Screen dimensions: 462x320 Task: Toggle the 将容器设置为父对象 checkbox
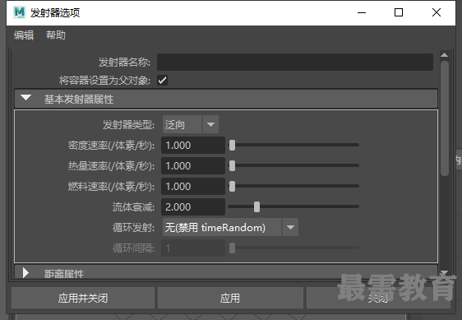click(162, 81)
